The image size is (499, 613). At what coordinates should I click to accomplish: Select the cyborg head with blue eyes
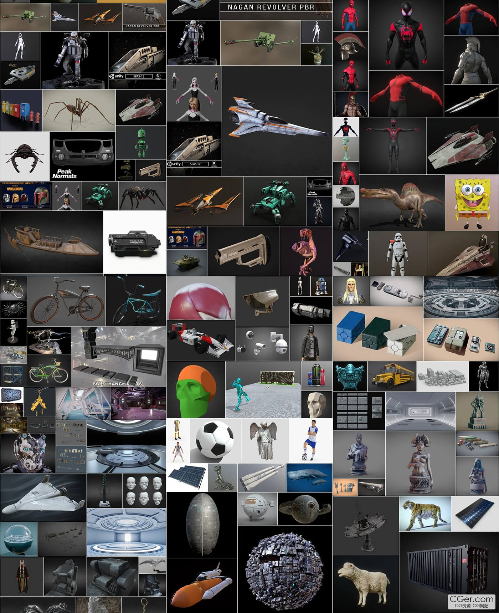tap(27, 453)
